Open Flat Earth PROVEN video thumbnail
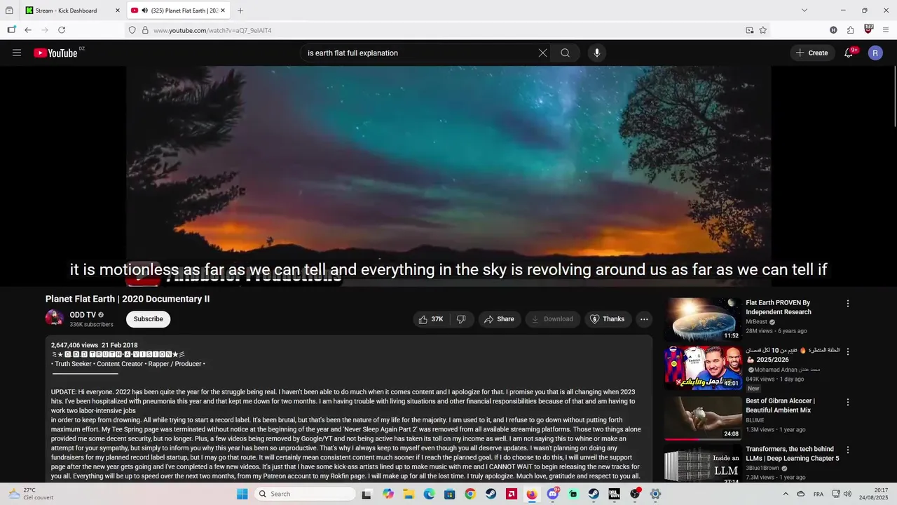The image size is (897, 505). 704,319
